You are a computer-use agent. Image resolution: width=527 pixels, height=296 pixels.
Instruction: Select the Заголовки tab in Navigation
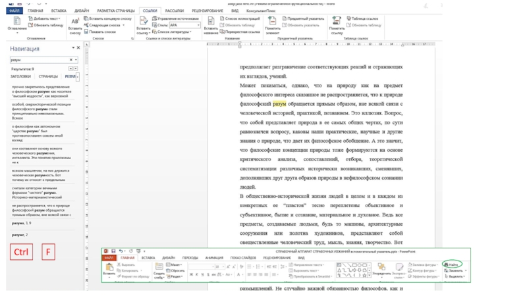coord(20,76)
